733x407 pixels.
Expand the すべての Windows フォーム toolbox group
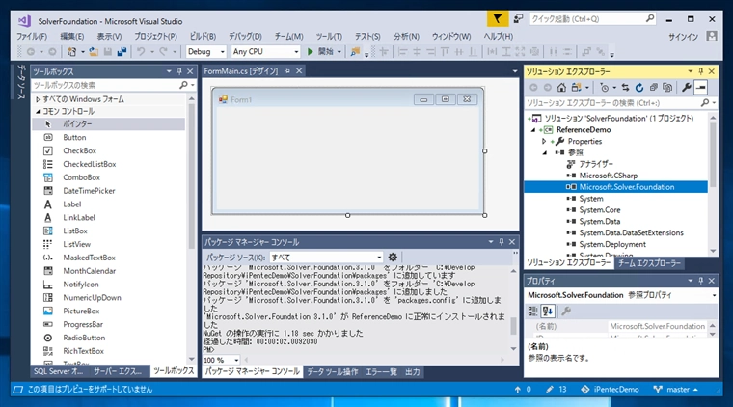38,99
